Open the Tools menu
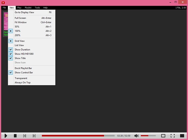The height and width of the screenshot is (140, 188). 37,8
